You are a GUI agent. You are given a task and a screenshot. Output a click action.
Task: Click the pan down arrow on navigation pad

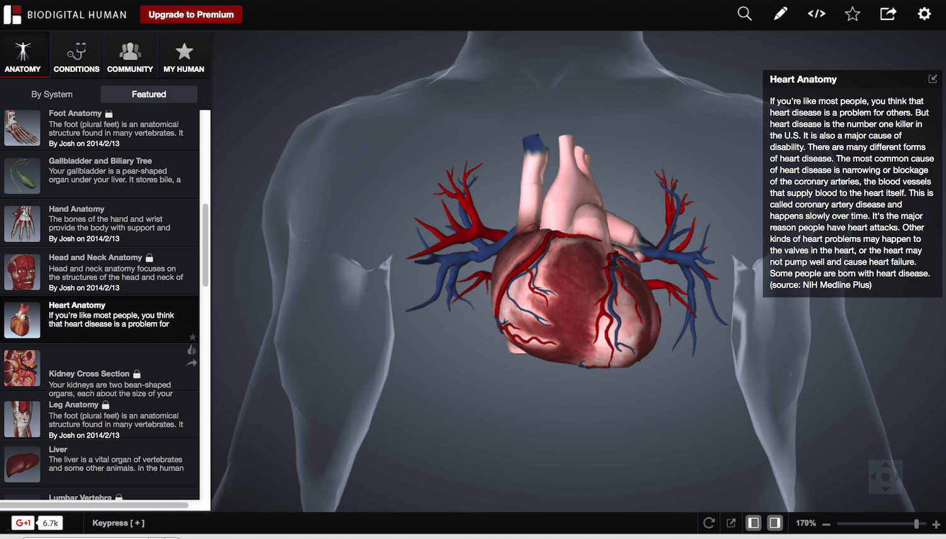pos(885,489)
